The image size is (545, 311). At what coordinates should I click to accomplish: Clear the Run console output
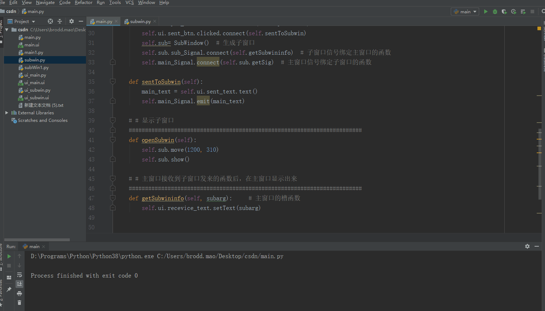[x=19, y=303]
